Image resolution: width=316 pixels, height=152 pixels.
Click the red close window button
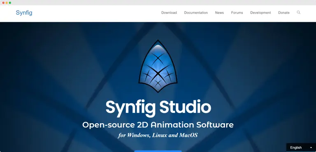[3, 3]
